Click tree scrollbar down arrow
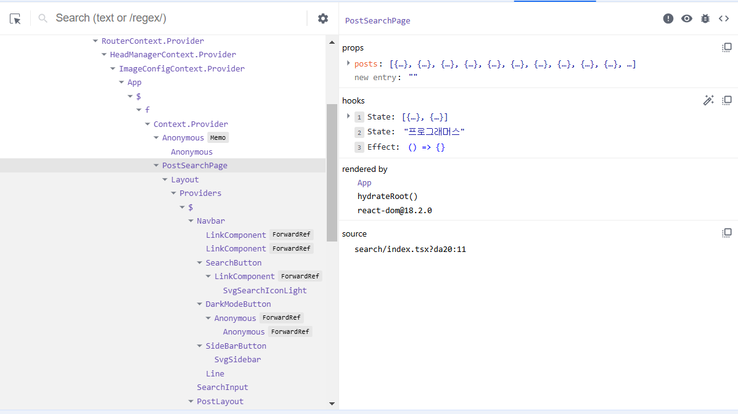Screen dimensions: 738x414 tap(332, 404)
